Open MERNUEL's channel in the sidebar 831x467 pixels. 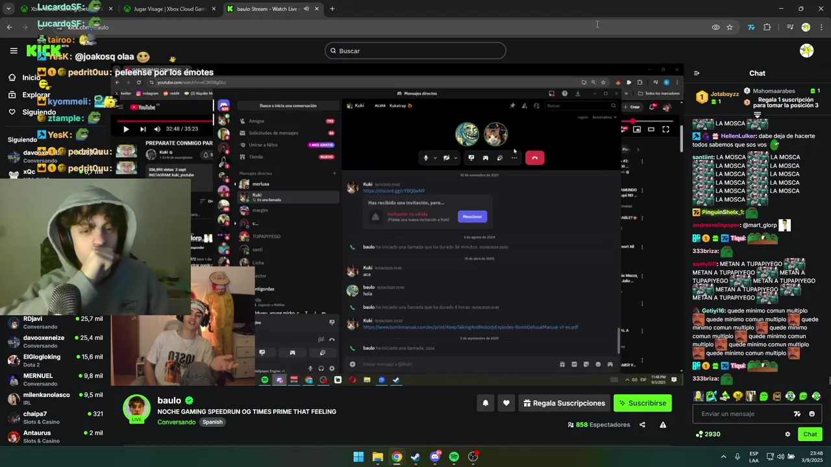point(55,379)
